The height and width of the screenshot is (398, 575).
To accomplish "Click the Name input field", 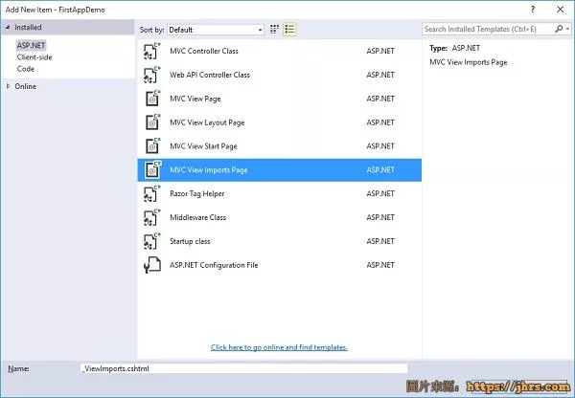I will point(243,368).
